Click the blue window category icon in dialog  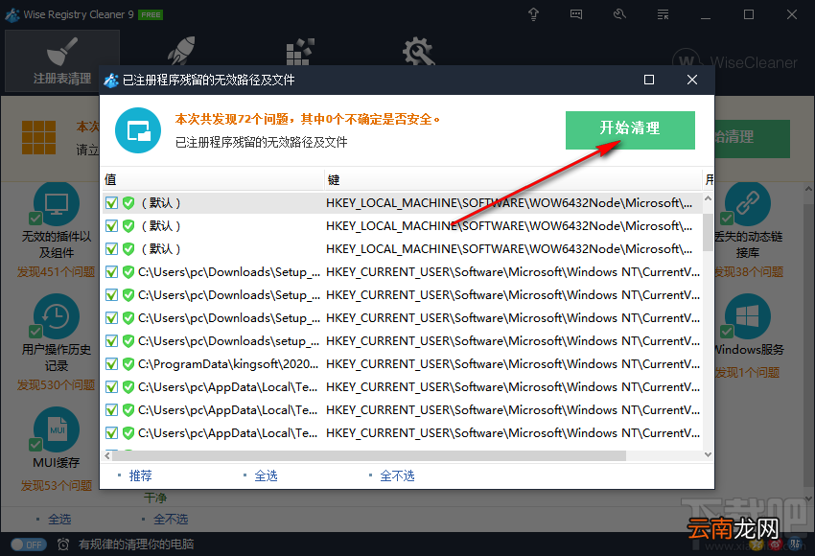click(x=138, y=130)
